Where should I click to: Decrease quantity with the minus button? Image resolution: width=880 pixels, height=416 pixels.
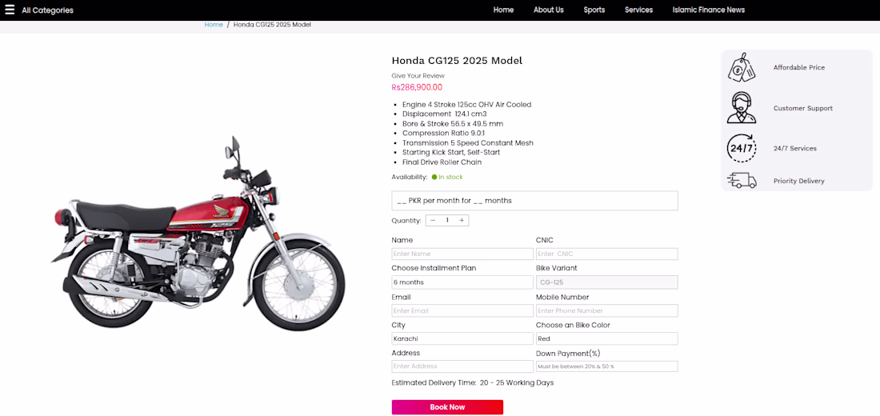click(433, 220)
